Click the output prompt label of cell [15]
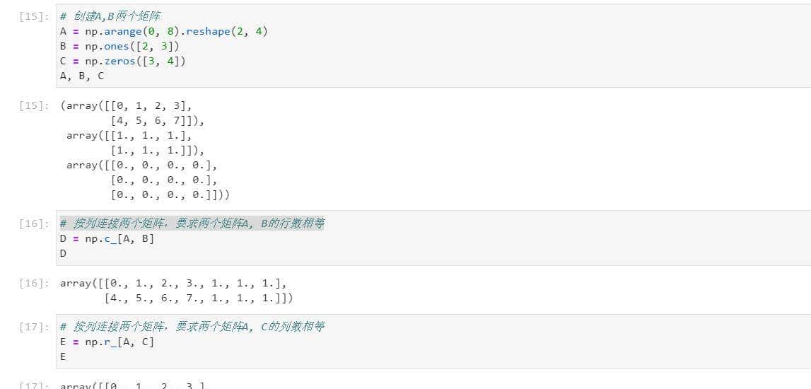 click(x=34, y=106)
